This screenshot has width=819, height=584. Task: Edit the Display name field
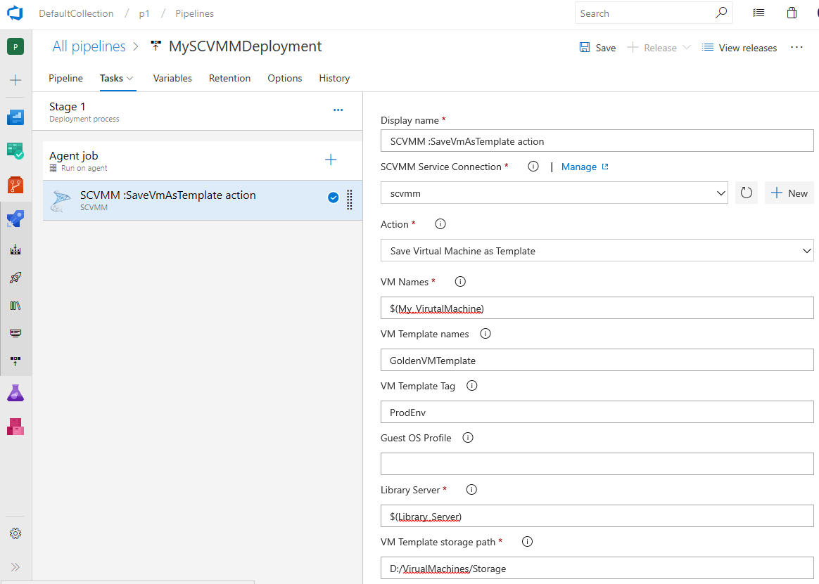(x=597, y=141)
